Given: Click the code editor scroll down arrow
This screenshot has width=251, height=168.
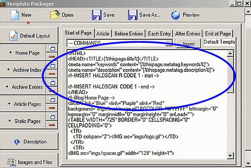Looking at the screenshot, I should [230, 155].
